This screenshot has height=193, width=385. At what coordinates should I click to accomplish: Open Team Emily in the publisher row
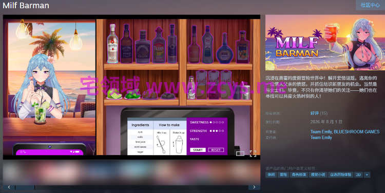point(321,138)
